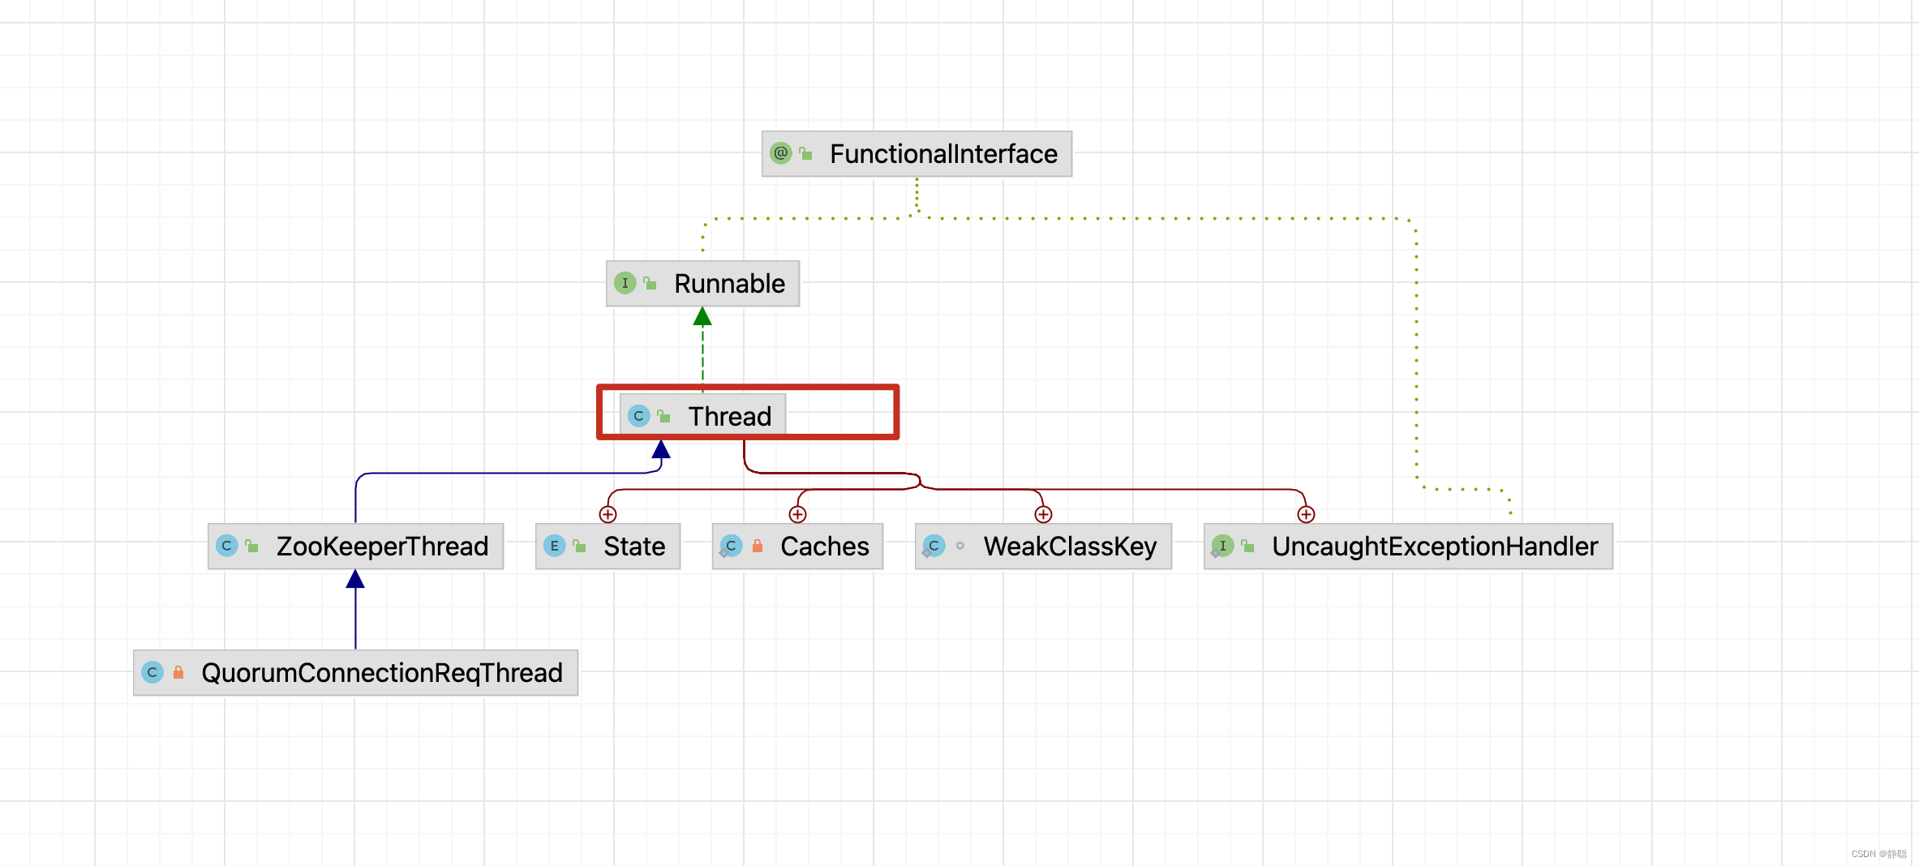Select the QuorumConnectionReqThread class node
This screenshot has height=866, width=1919.
click(x=355, y=673)
